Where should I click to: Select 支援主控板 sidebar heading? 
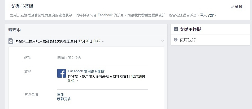[190, 29]
